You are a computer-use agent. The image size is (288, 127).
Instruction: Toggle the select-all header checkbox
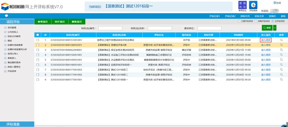tap(38, 35)
